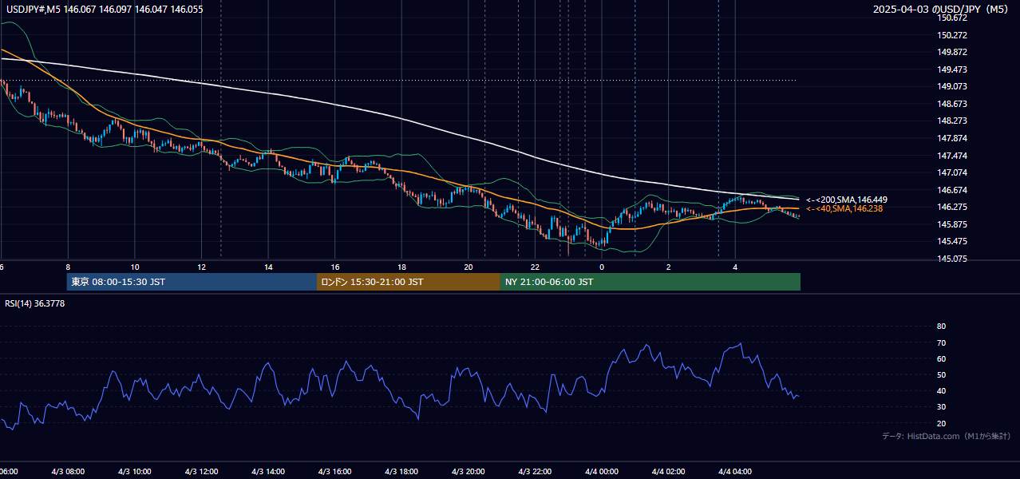The width and height of the screenshot is (1020, 479).
Task: Click RSI scale value 30
Action: coord(941,406)
